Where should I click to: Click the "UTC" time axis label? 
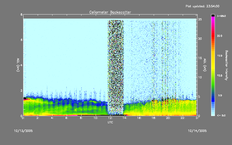point(110,122)
